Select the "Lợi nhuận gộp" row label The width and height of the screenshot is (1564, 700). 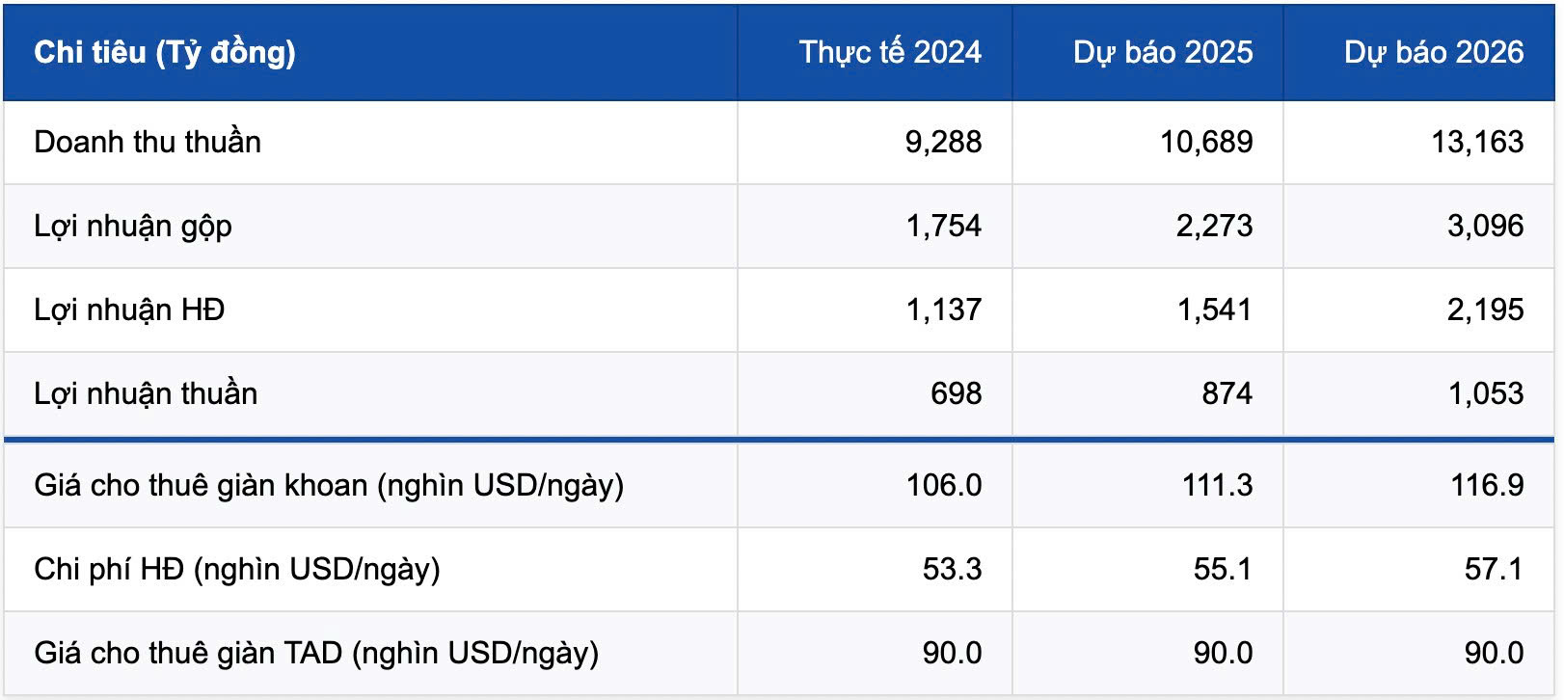click(x=133, y=226)
